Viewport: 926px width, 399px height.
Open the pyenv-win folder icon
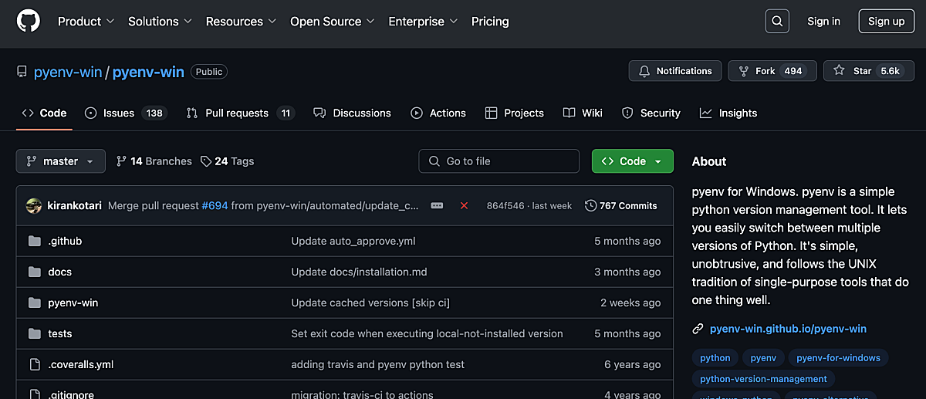coord(34,303)
